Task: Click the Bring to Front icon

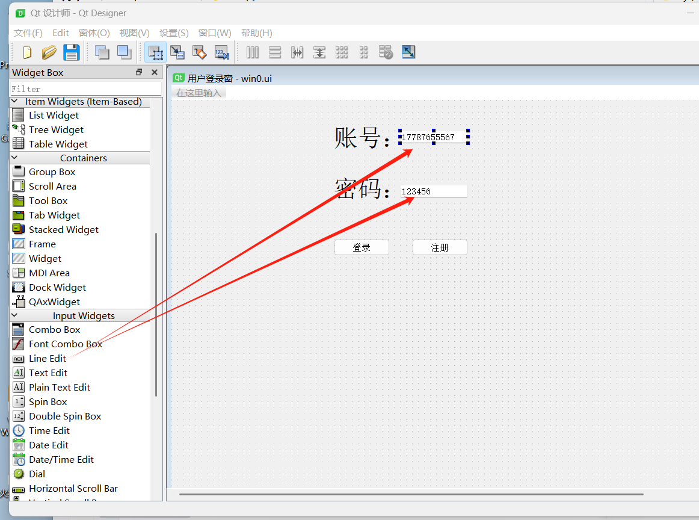Action: pyautogui.click(x=125, y=52)
